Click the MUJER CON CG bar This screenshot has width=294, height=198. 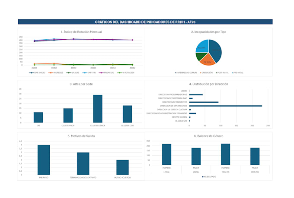click(x=255, y=157)
